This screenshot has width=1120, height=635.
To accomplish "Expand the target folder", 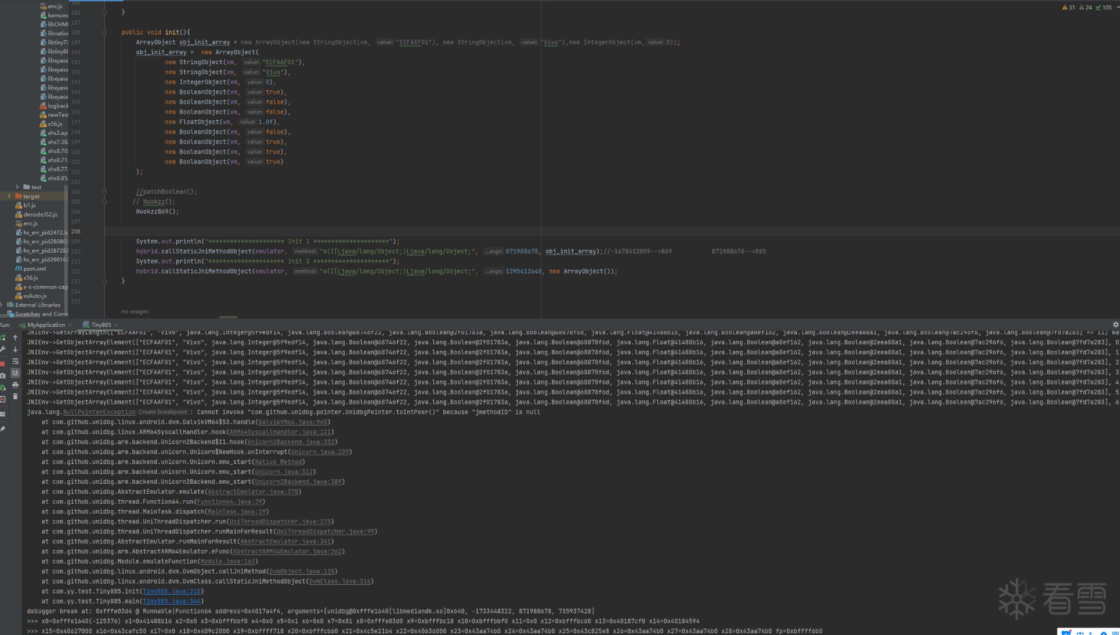I will pos(9,196).
